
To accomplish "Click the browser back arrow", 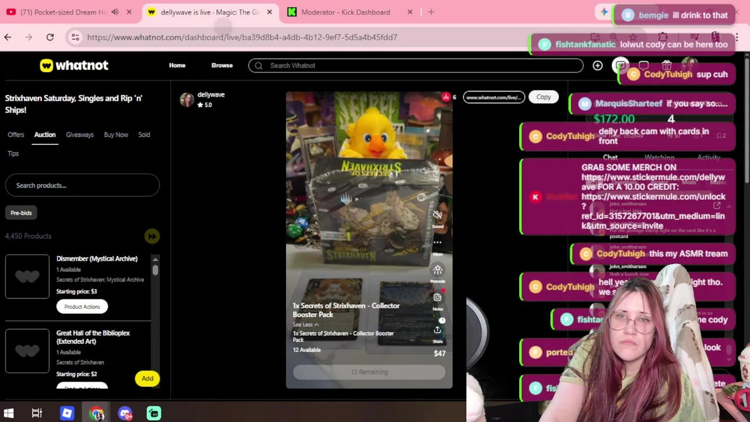I will (8, 38).
